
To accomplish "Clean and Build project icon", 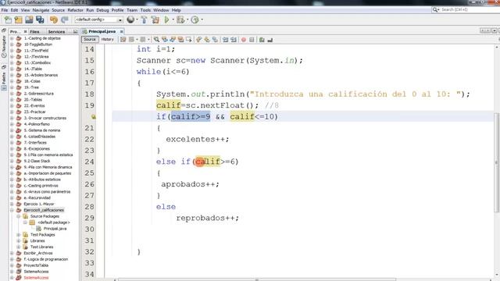I will click(155, 20).
